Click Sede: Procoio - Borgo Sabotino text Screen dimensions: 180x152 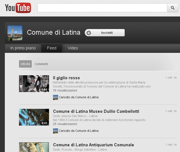[80, 149]
